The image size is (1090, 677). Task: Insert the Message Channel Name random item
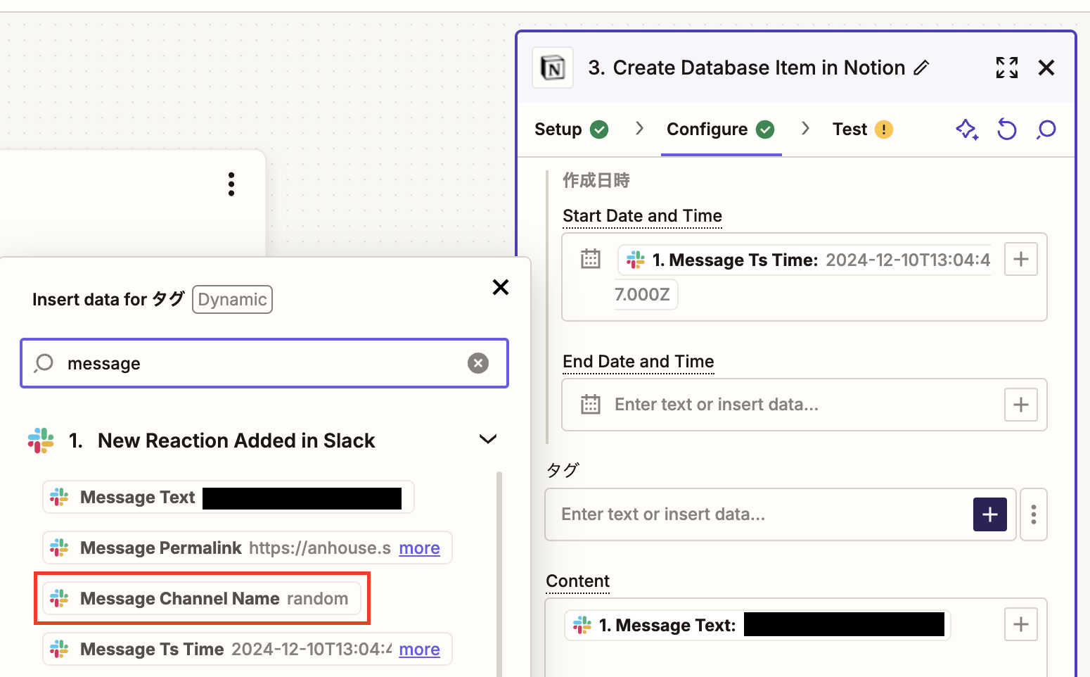(x=202, y=599)
